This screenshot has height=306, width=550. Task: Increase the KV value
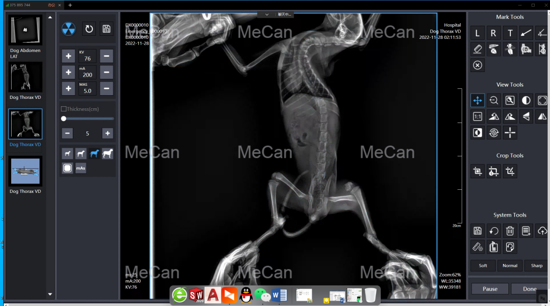pyautogui.click(x=69, y=56)
